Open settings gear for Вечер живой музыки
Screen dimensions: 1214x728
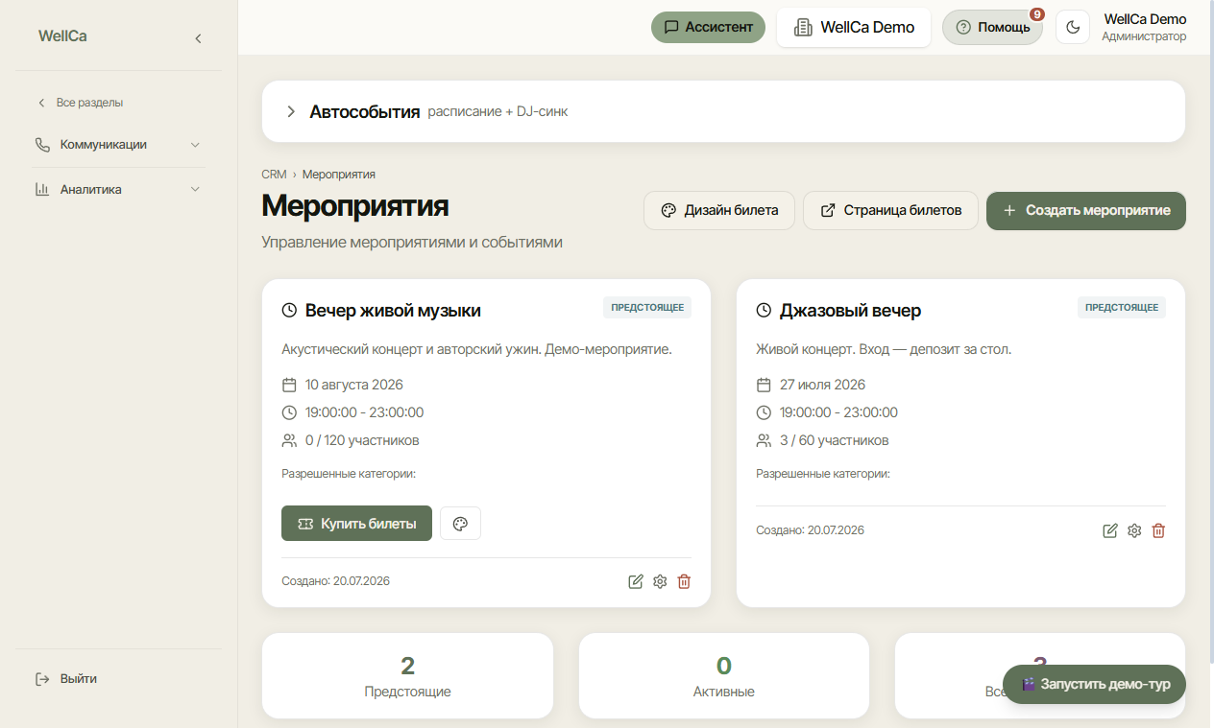660,581
